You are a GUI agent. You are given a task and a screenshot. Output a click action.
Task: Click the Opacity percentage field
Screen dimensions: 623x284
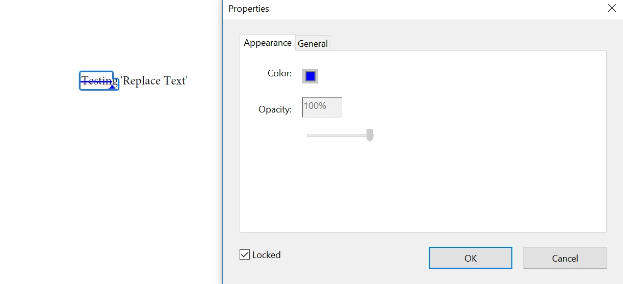pyautogui.click(x=322, y=107)
